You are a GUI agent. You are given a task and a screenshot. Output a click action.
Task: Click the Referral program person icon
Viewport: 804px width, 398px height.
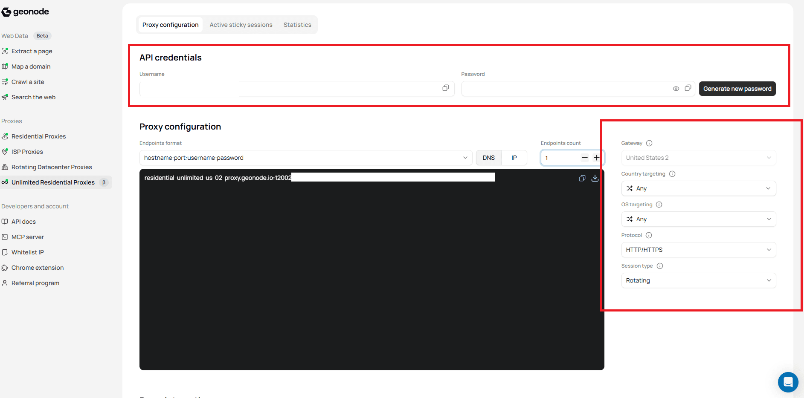click(5, 283)
